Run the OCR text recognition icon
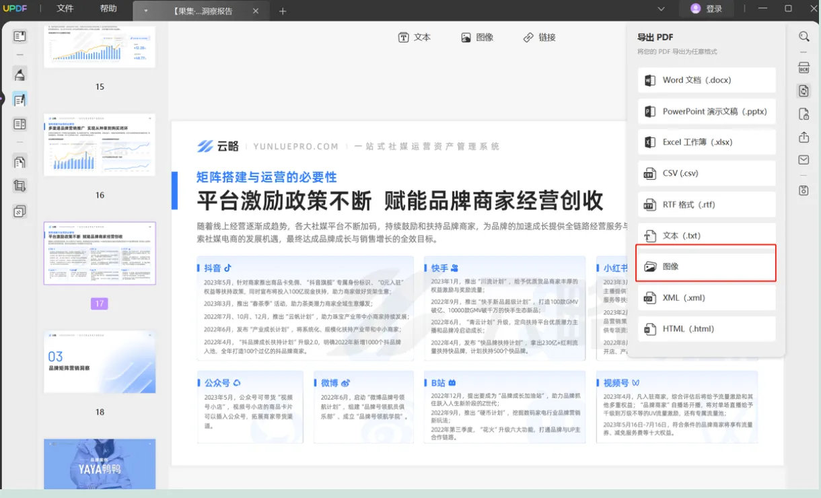The width and height of the screenshot is (821, 498). point(804,67)
